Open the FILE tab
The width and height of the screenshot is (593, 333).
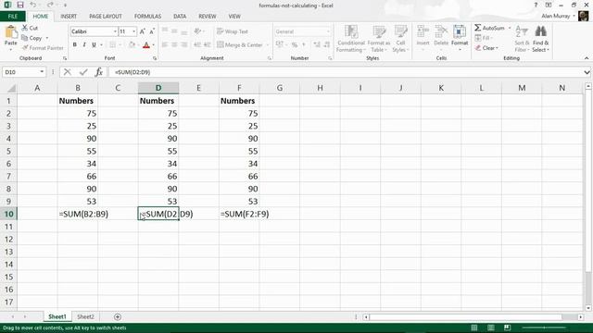13,17
